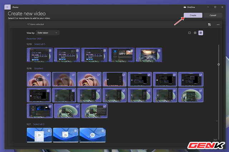Uncheck the first 12/16 pink swirl image

[48, 75]
